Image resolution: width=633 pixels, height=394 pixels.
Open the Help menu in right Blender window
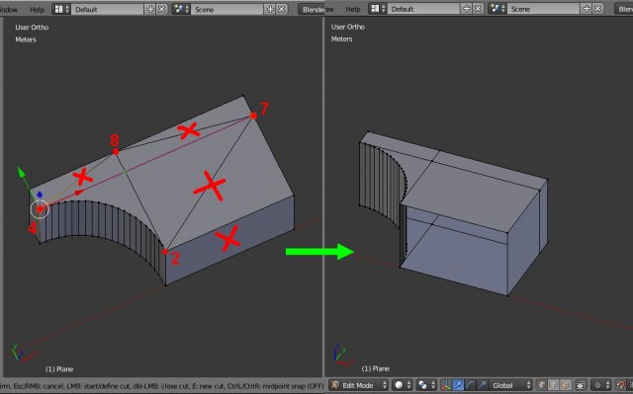(353, 9)
